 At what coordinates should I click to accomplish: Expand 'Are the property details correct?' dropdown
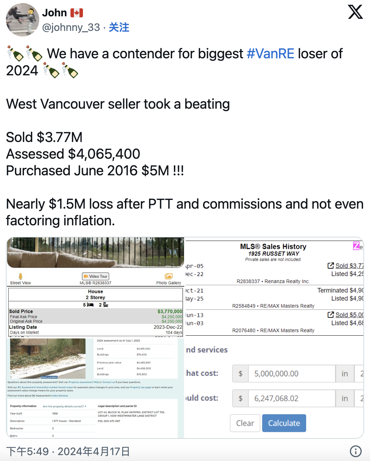[65, 406]
